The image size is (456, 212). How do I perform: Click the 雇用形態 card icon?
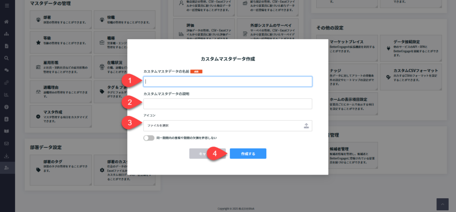coord(38,67)
